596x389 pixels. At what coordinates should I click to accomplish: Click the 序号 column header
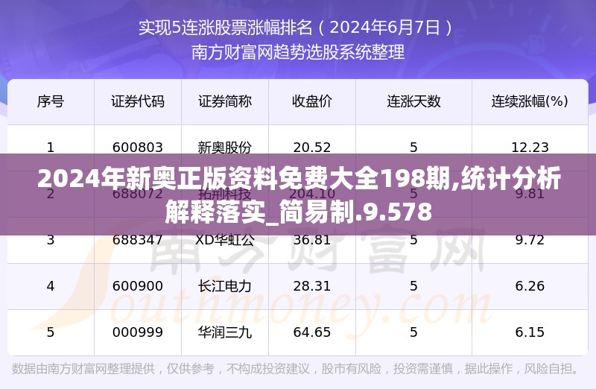click(x=51, y=101)
